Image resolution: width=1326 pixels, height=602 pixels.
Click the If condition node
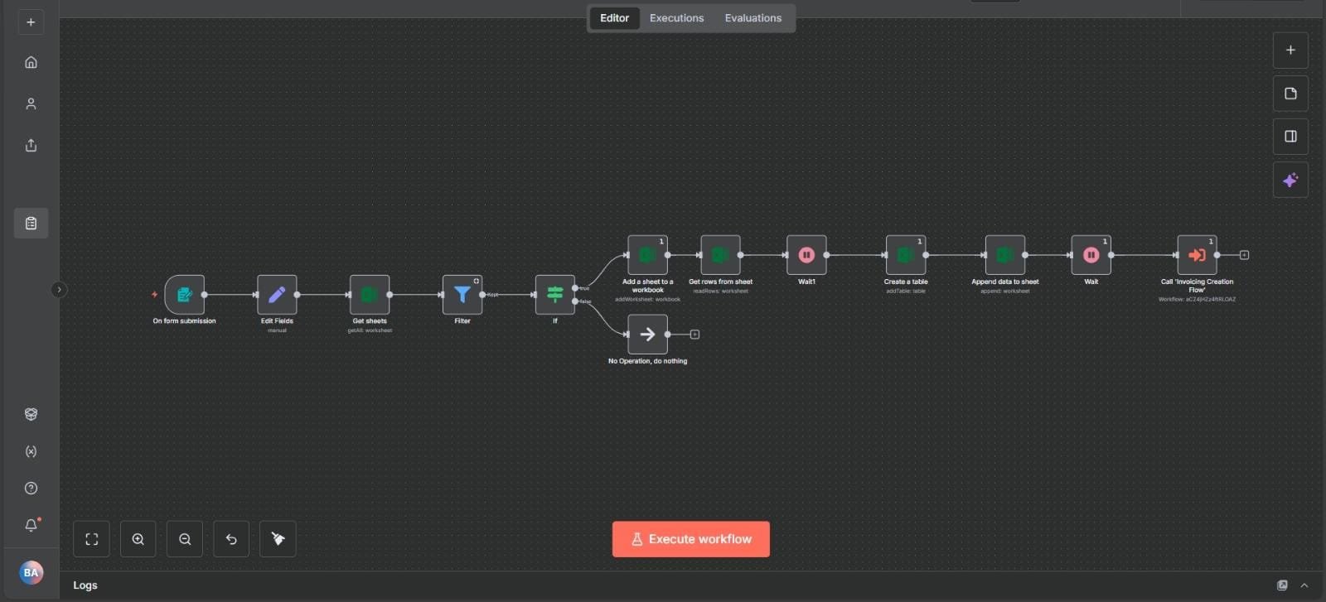point(555,295)
